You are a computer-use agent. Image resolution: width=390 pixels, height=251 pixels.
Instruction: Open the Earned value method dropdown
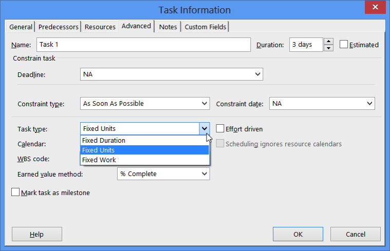click(204, 174)
